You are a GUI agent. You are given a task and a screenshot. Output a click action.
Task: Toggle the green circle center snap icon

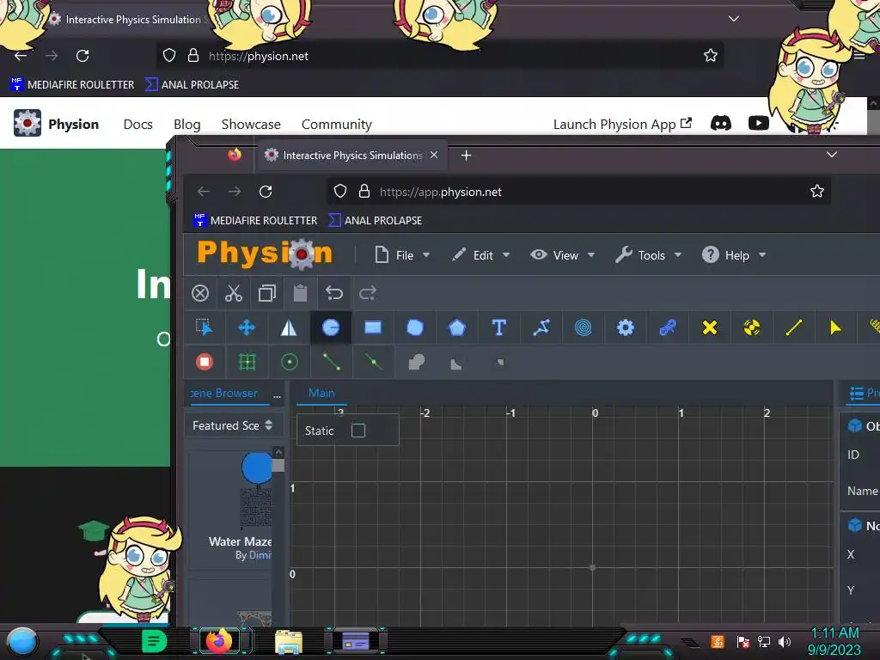(290, 362)
